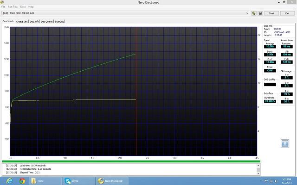Open the nero folder taskbar item

[45, 181]
